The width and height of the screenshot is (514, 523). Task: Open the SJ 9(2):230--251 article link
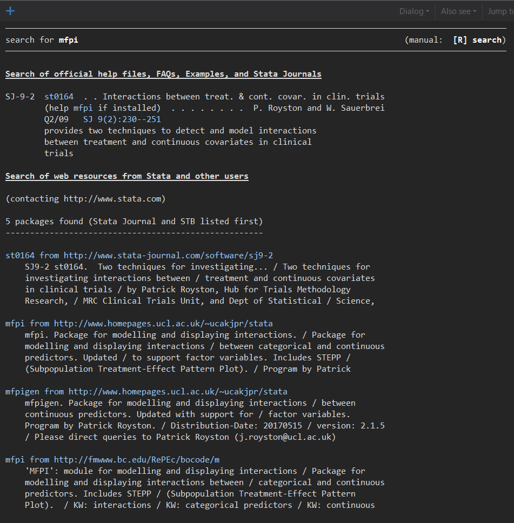point(122,119)
